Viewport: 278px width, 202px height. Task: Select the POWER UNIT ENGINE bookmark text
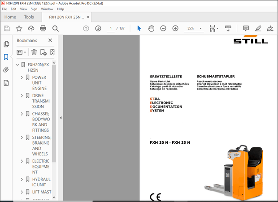pyautogui.click(x=39, y=83)
